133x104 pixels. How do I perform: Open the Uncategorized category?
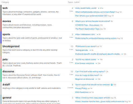pos(11,46)
